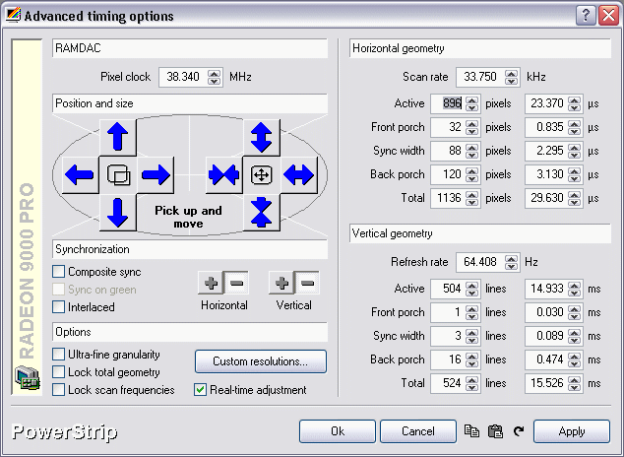Click the redo arrow icon beside Apply

518,431
